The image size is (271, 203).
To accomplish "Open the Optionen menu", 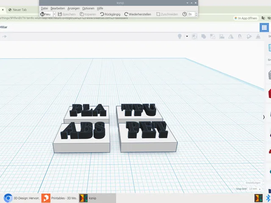I will click(x=88, y=8).
